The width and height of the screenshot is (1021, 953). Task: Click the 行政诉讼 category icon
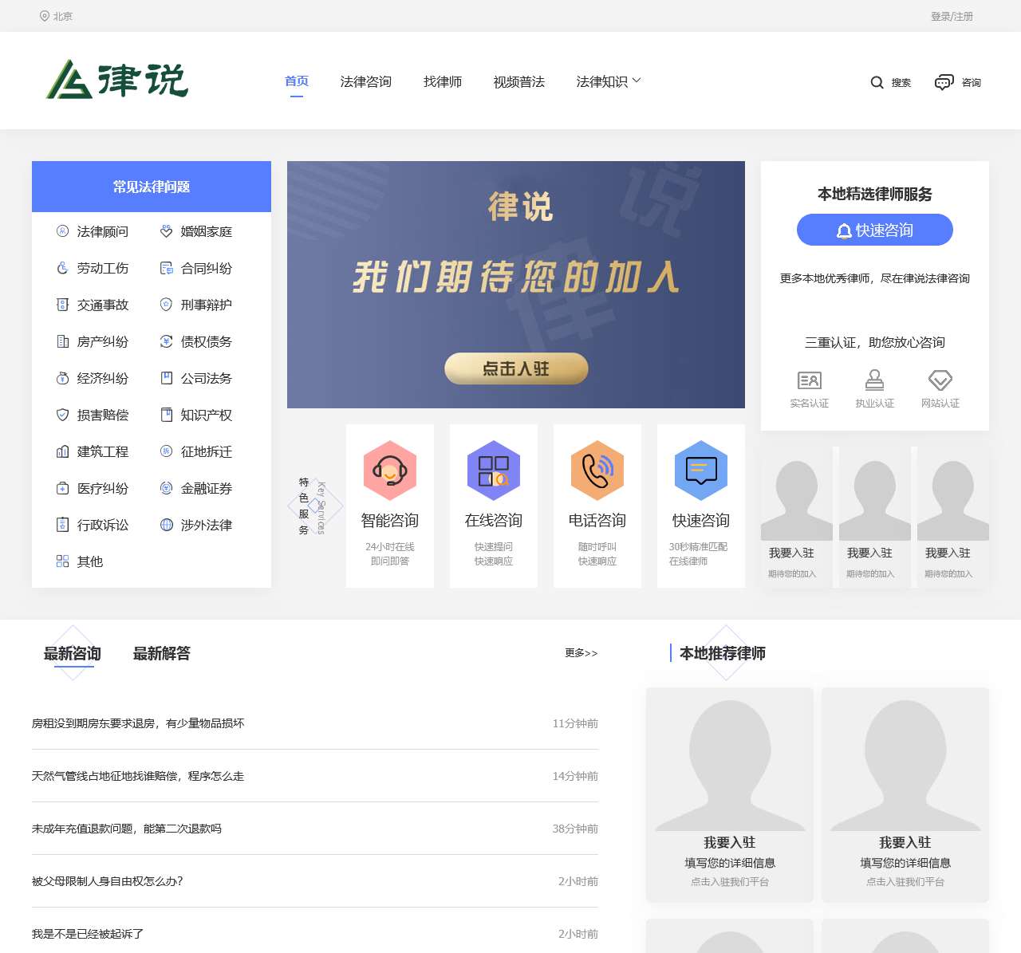(63, 525)
